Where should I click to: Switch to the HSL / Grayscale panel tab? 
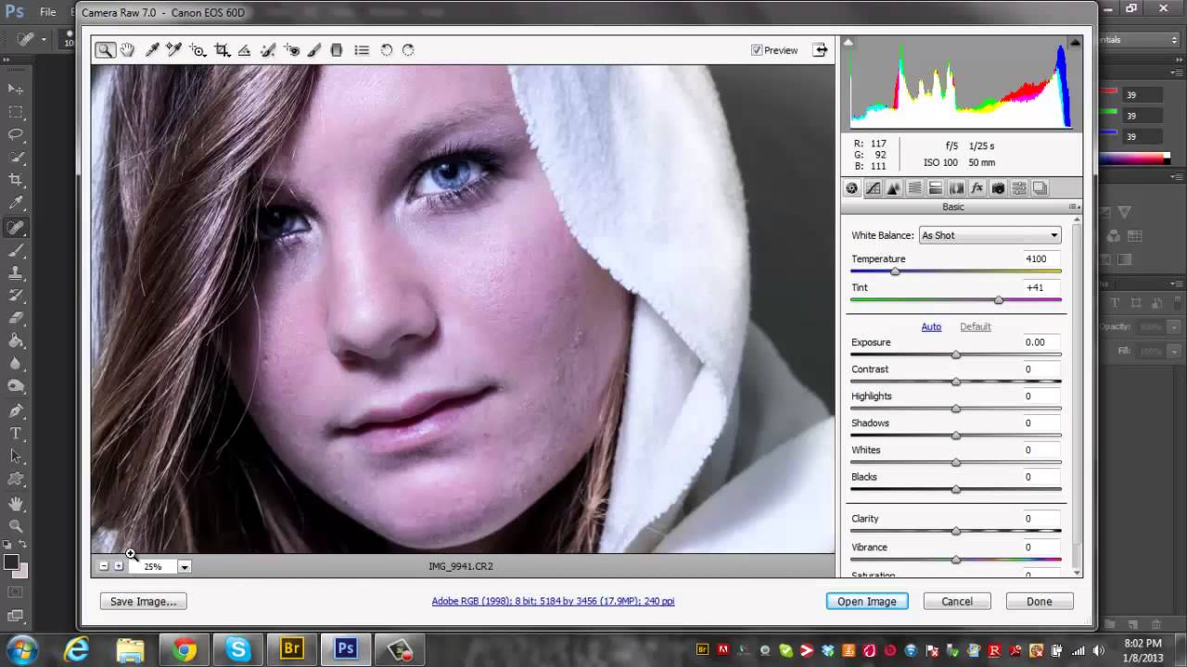[914, 188]
